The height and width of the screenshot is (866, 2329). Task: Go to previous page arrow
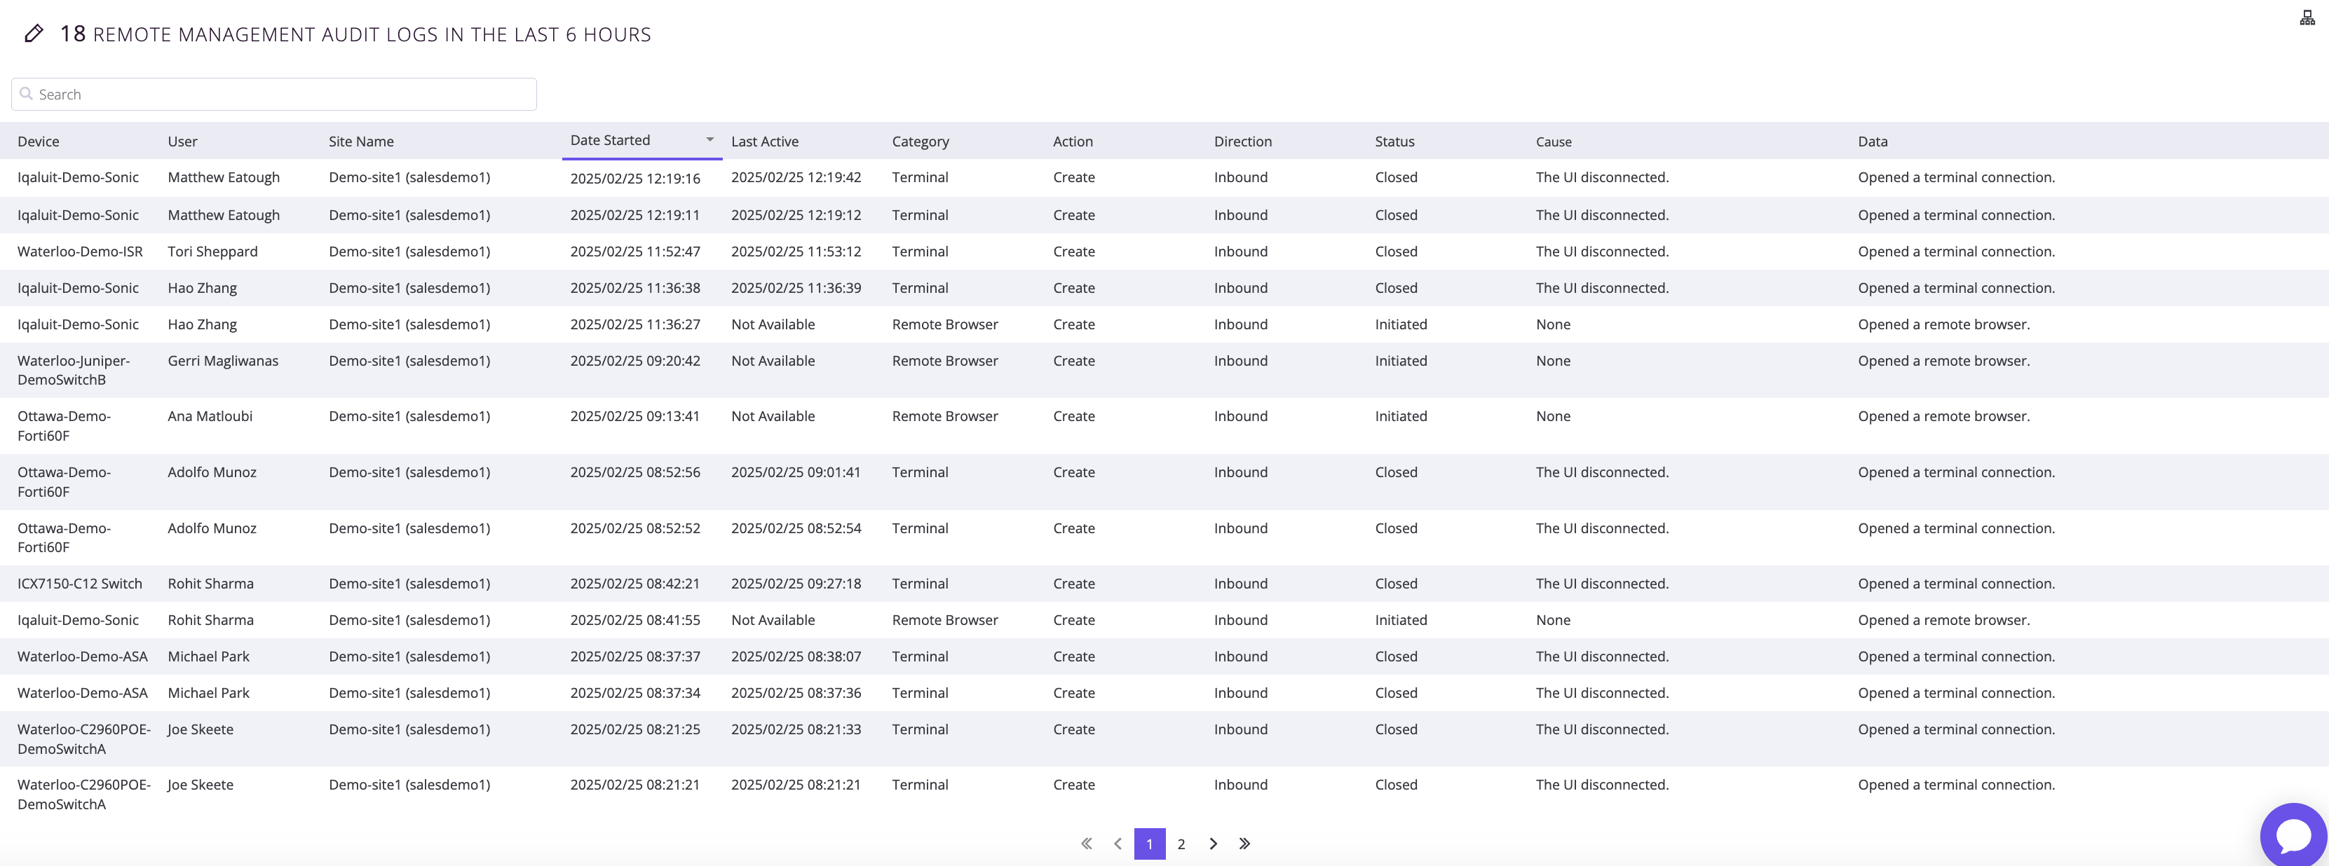click(x=1118, y=844)
